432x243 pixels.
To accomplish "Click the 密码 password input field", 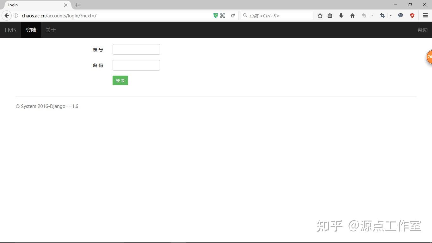I will point(136,65).
